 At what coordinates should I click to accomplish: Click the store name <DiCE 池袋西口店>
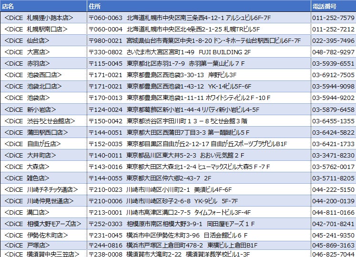pyautogui.click(x=33, y=75)
